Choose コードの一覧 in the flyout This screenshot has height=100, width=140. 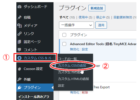pyautogui.click(x=67, y=59)
